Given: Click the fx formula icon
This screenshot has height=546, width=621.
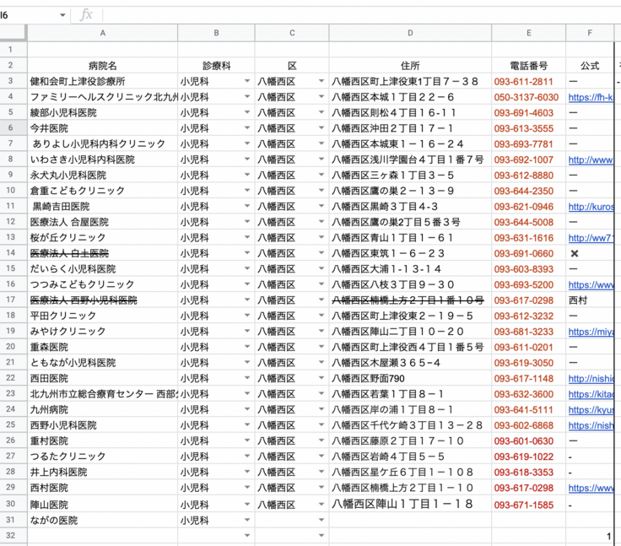Looking at the screenshot, I should point(86,15).
